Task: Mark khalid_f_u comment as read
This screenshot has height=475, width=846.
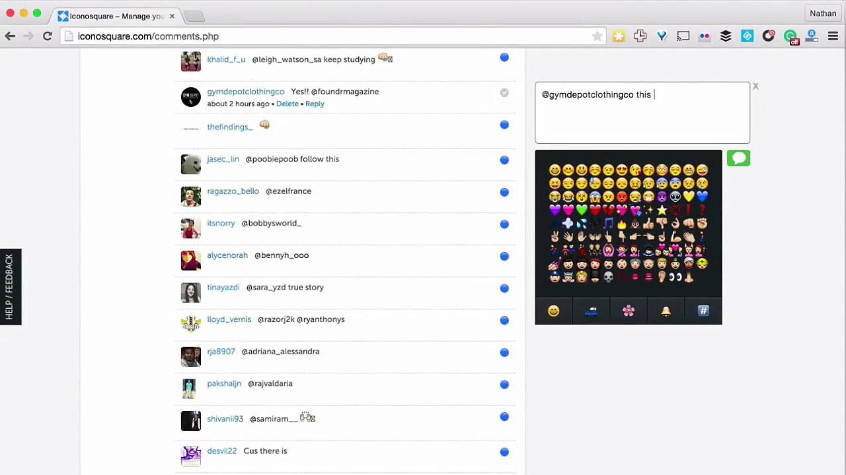Action: [x=504, y=57]
